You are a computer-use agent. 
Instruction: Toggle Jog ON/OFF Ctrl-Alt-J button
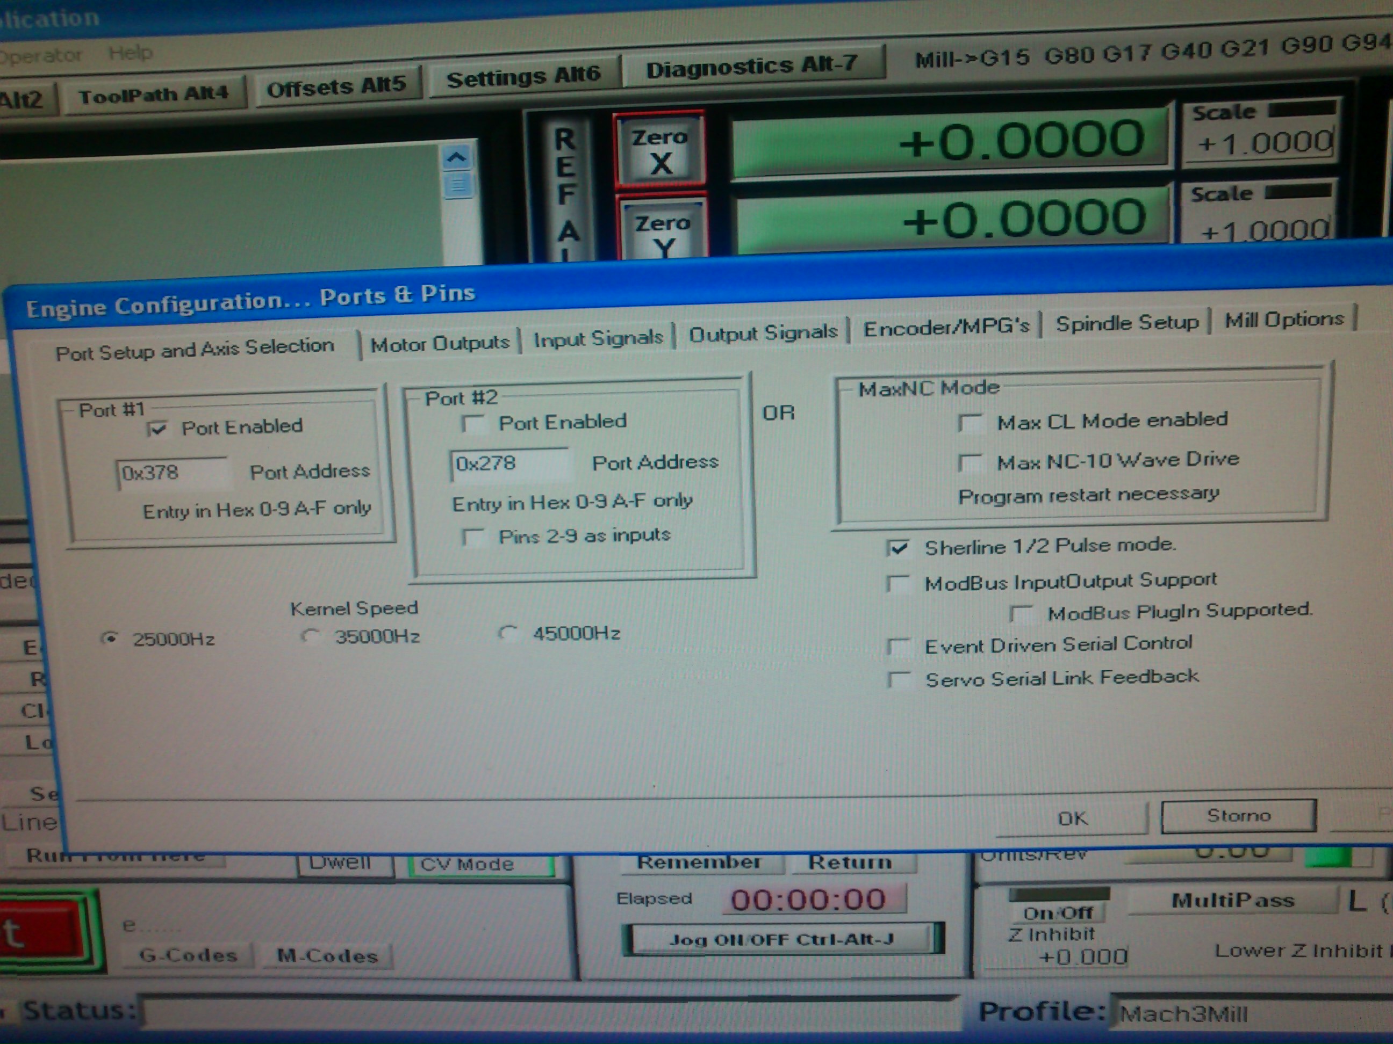781,939
